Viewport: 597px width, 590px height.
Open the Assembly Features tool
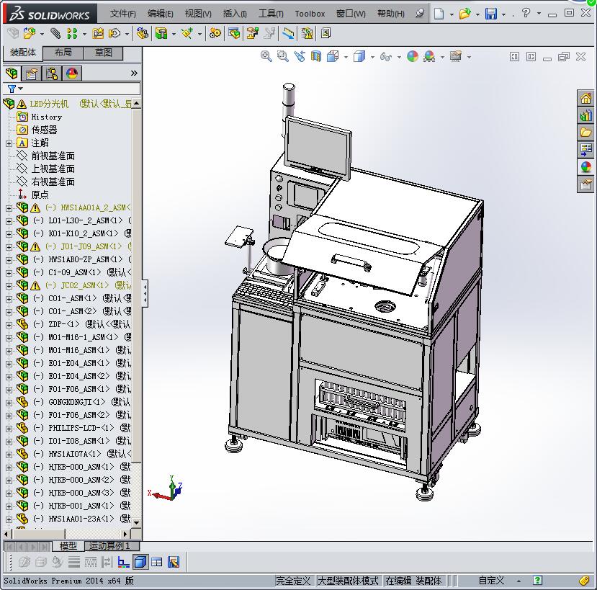coord(161,34)
